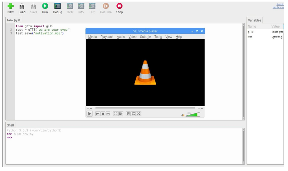Start the Debug tool

click(57, 6)
